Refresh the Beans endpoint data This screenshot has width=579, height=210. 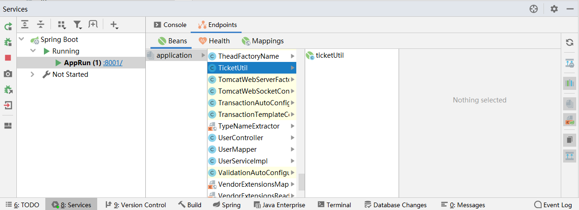(x=570, y=42)
